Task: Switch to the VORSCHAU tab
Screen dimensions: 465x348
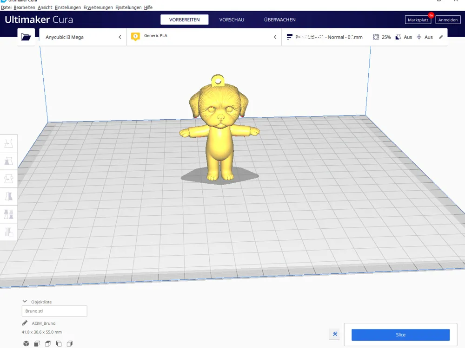Action: (231, 19)
